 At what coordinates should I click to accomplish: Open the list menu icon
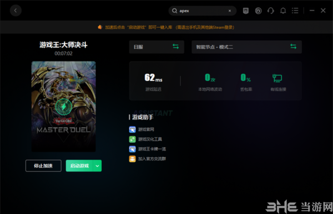[295, 11]
